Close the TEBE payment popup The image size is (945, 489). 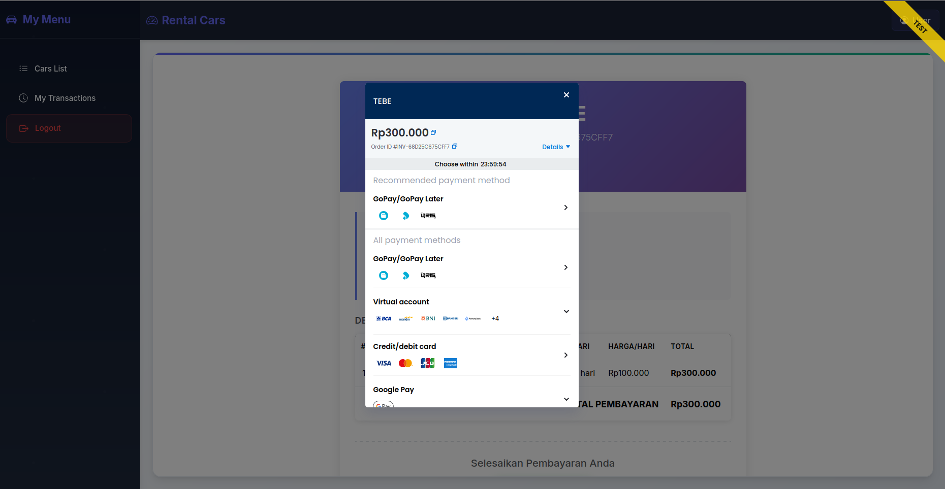pyautogui.click(x=566, y=95)
